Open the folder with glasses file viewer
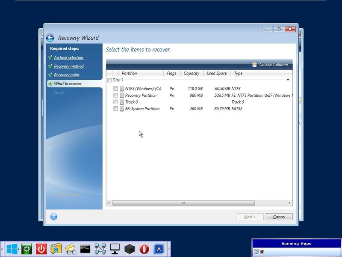The width and height of the screenshot is (342, 257). pos(71,249)
